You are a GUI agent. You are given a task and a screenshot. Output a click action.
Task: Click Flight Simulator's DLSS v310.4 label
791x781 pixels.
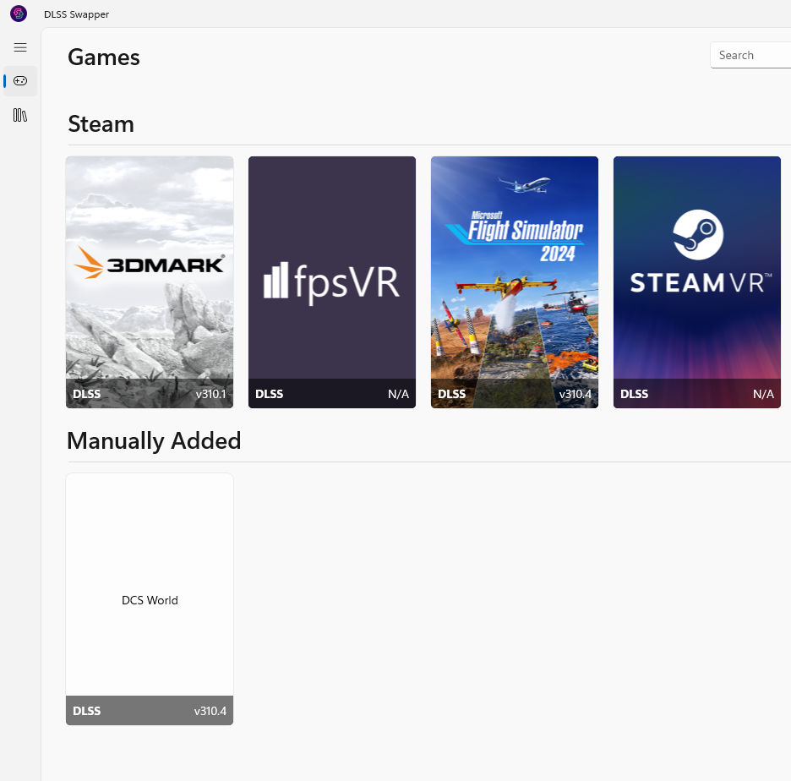point(515,394)
